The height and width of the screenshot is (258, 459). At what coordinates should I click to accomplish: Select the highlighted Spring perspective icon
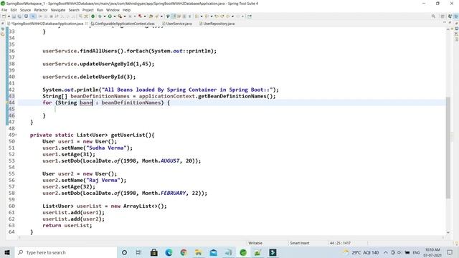[456, 16]
